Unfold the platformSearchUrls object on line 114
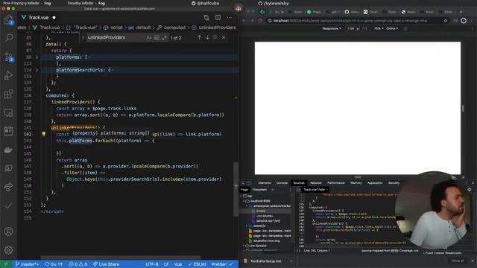Screen dimensions: 477x268 point(37,70)
